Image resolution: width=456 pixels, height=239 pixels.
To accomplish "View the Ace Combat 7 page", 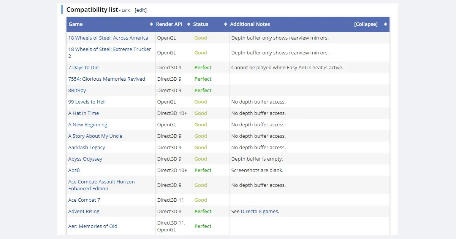I will pos(84,200).
